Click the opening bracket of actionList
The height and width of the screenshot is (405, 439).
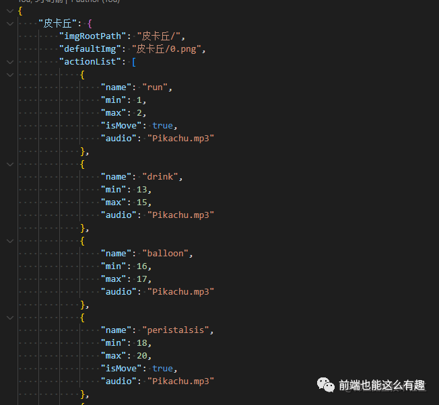coord(134,62)
